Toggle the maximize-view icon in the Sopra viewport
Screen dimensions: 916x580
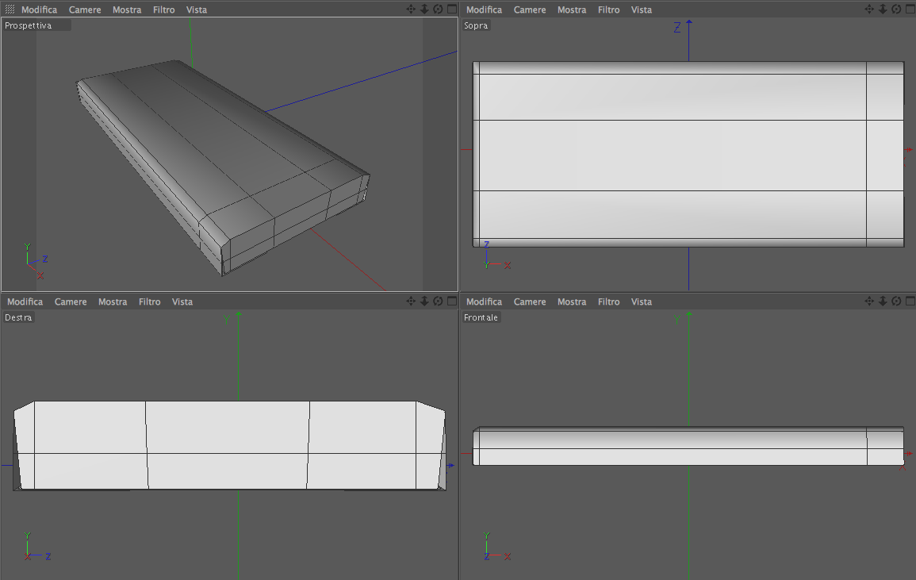(910, 9)
